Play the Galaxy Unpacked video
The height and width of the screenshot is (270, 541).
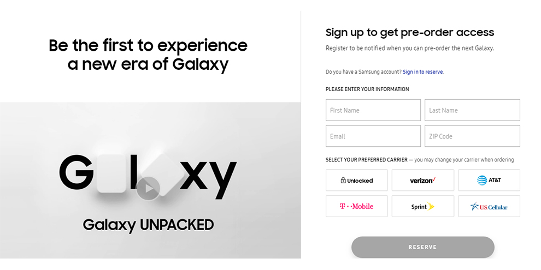pos(148,188)
